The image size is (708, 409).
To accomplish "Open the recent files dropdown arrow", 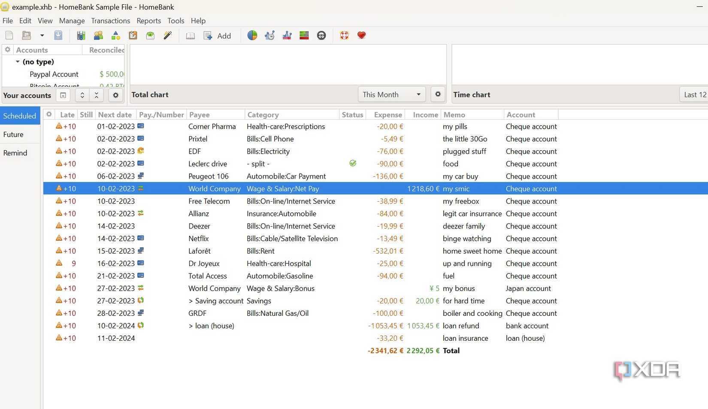I will click(x=42, y=36).
